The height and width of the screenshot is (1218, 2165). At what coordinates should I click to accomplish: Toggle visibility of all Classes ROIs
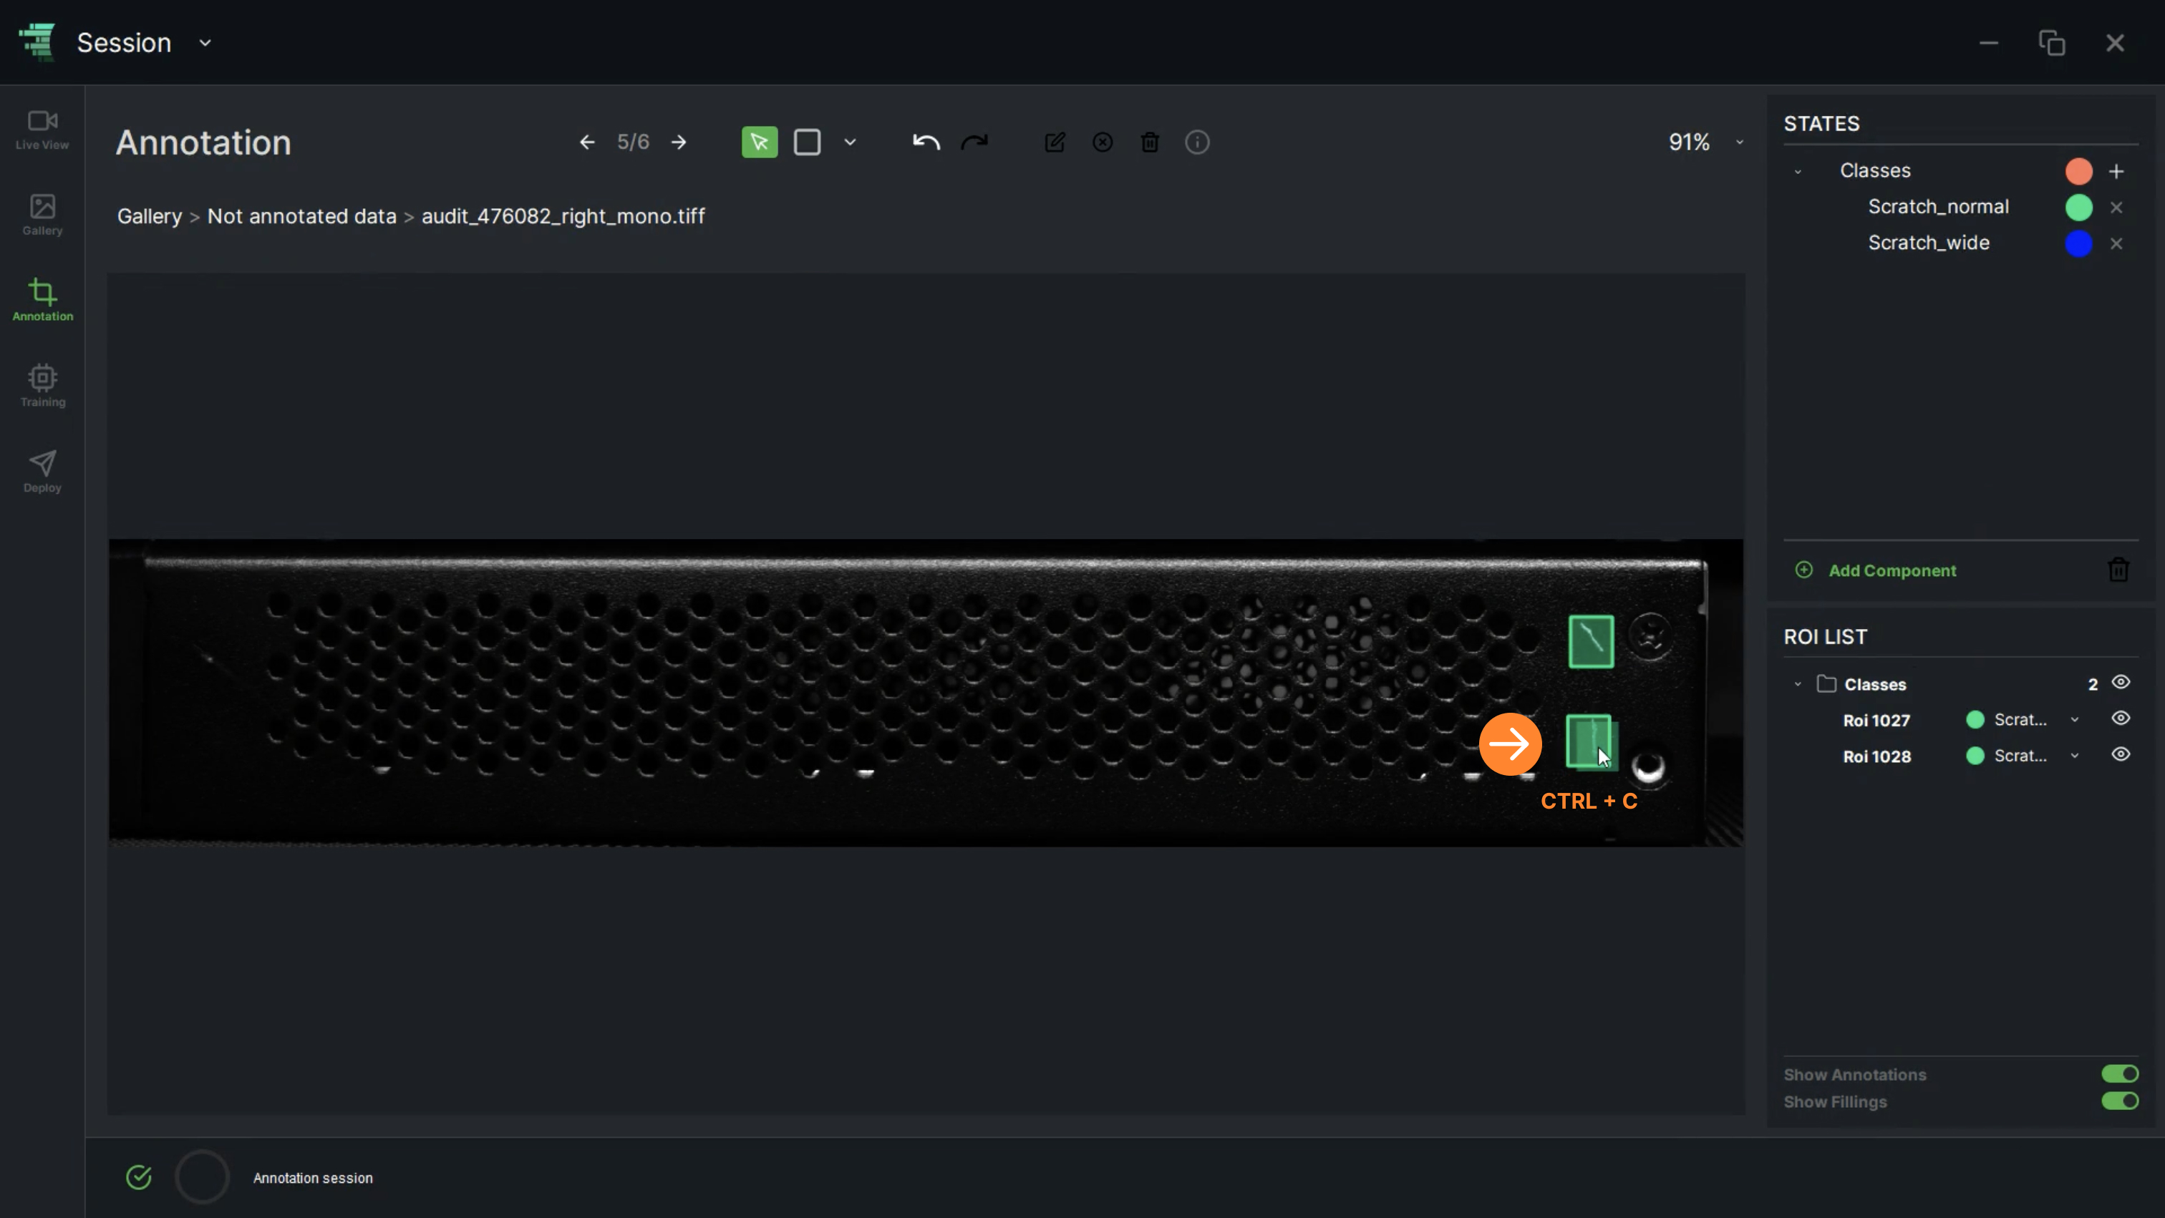(x=2121, y=683)
